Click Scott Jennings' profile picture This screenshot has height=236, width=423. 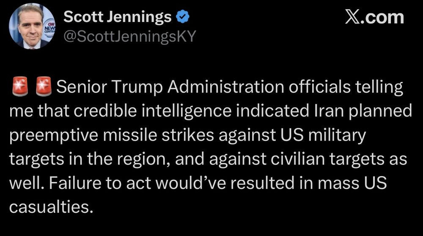(32, 27)
